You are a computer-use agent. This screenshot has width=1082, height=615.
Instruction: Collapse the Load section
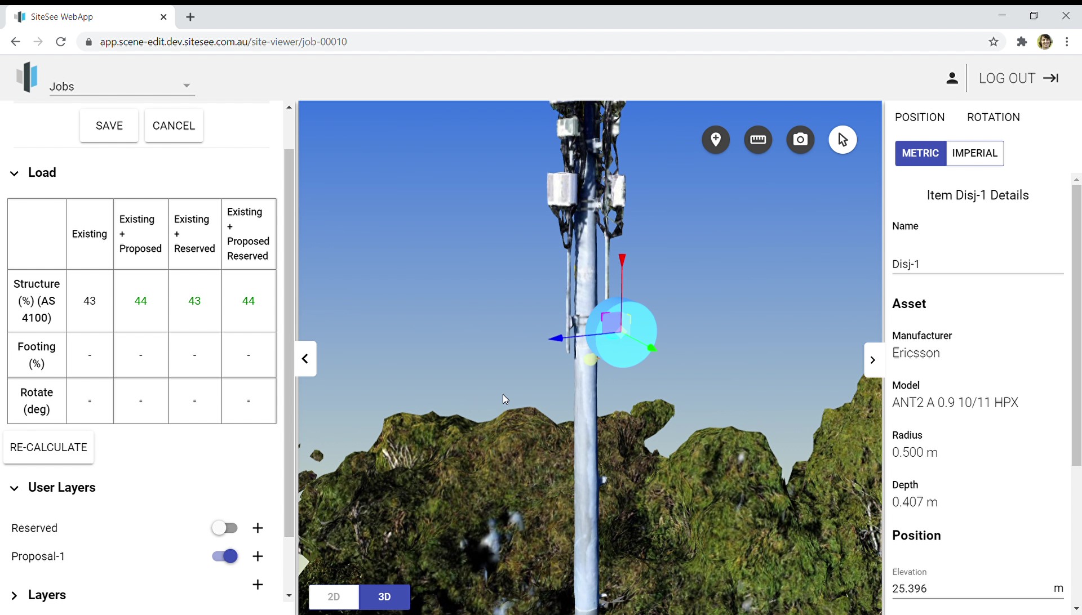click(x=14, y=172)
